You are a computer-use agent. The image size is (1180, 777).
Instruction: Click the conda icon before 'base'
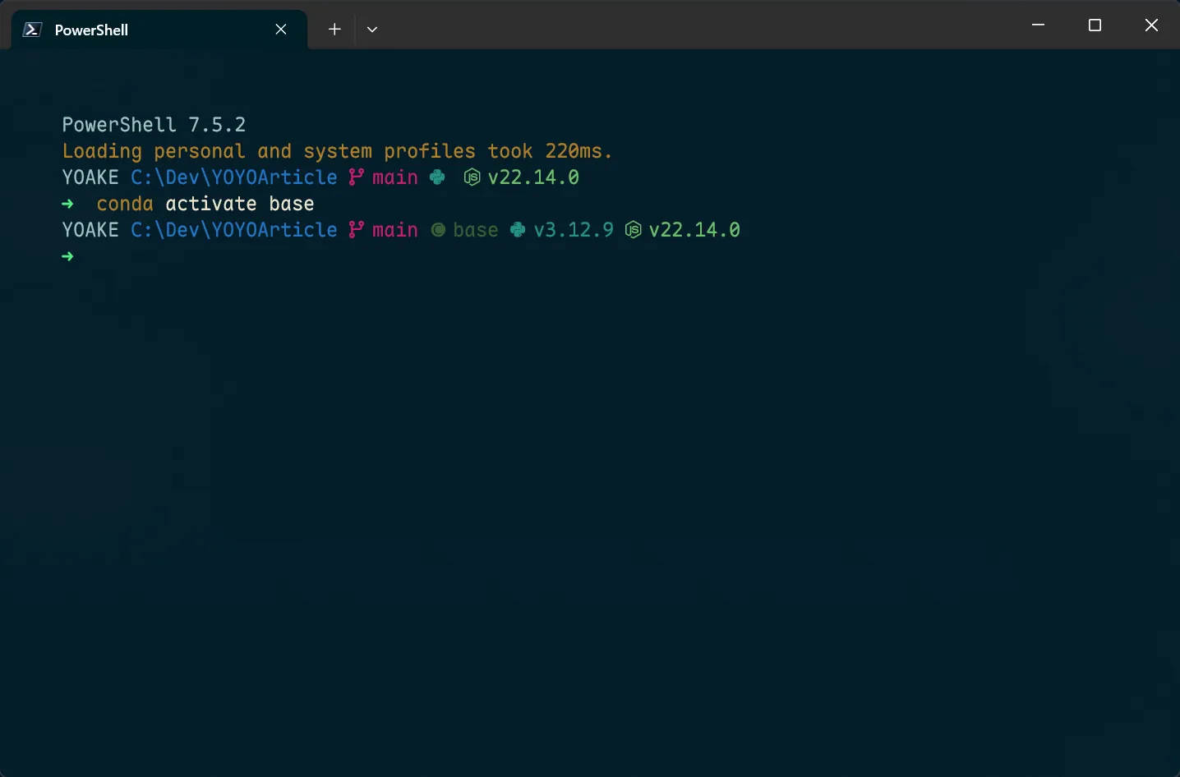[439, 230]
